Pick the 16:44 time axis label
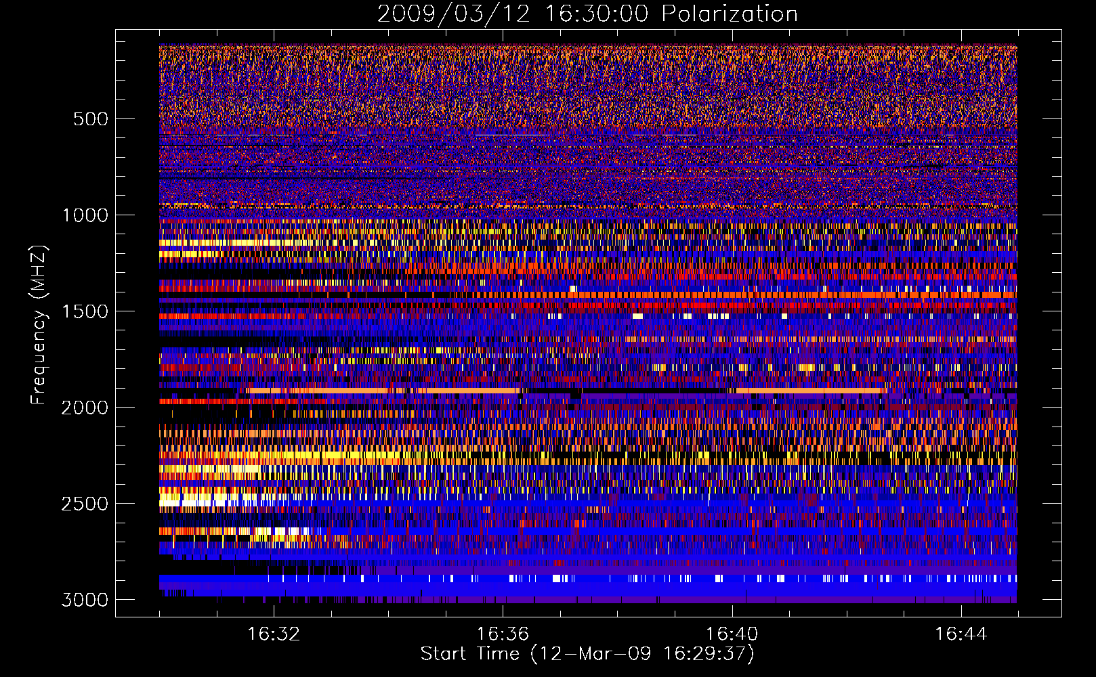Viewport: 1096px width, 677px height. click(961, 634)
